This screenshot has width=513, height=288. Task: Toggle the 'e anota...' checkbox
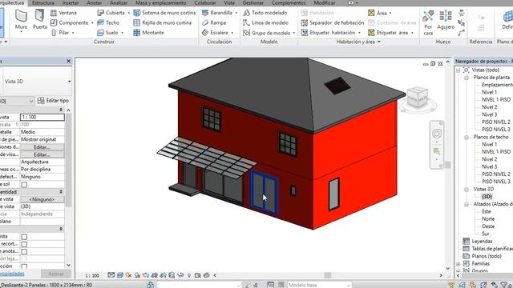click(24, 251)
